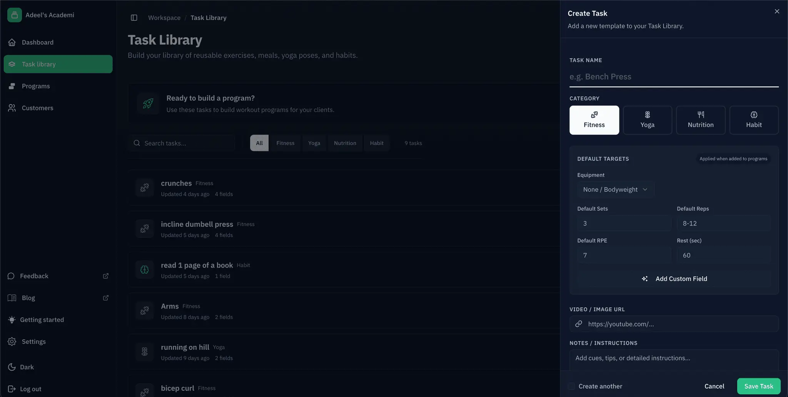Open the bicep curl task title
Image resolution: width=788 pixels, height=397 pixels.
177,388
